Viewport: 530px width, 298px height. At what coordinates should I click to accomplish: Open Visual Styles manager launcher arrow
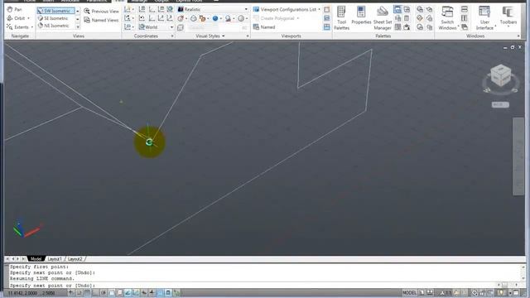pyautogui.click(x=248, y=36)
